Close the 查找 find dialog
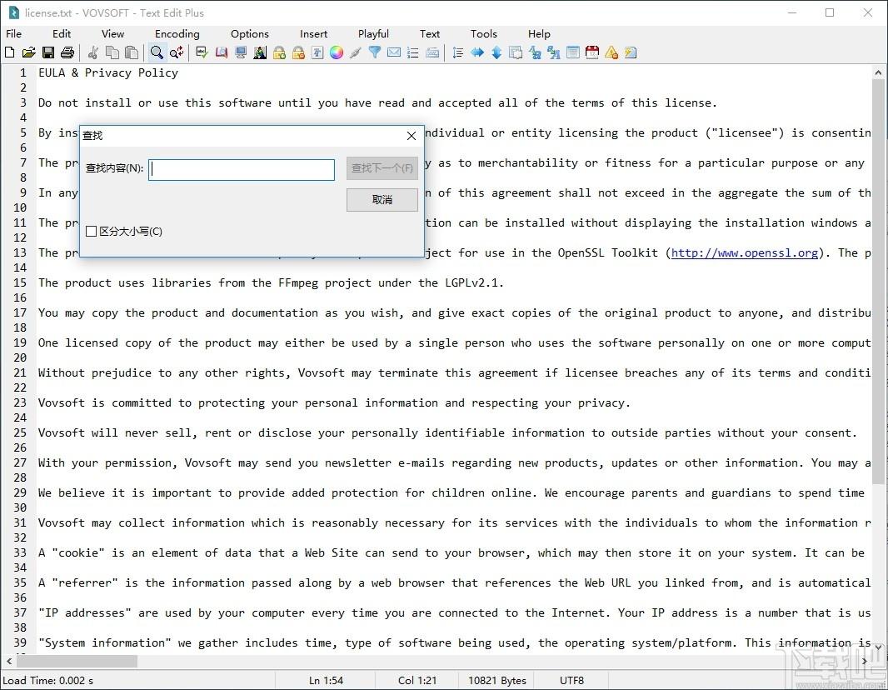This screenshot has width=888, height=690. click(x=412, y=136)
